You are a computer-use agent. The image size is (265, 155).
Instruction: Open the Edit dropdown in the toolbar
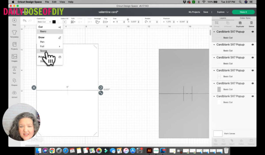[x=73, y=22]
